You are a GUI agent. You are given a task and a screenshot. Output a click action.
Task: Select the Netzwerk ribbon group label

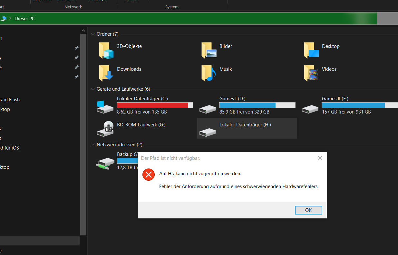click(x=73, y=7)
